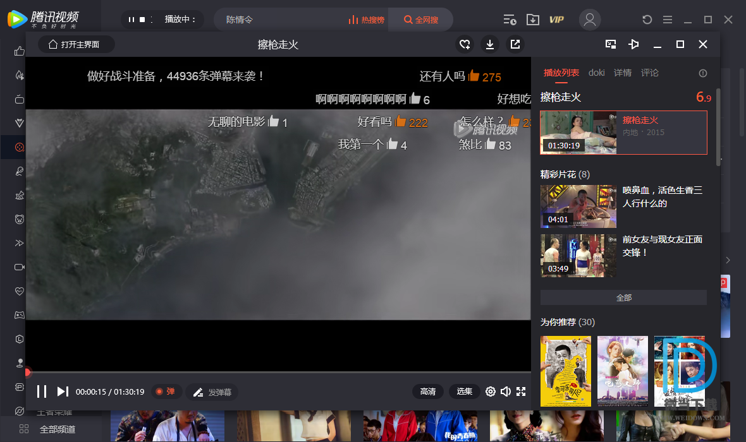This screenshot has height=442, width=746.
Task: Click the VIP icon in the top bar
Action: click(x=556, y=20)
